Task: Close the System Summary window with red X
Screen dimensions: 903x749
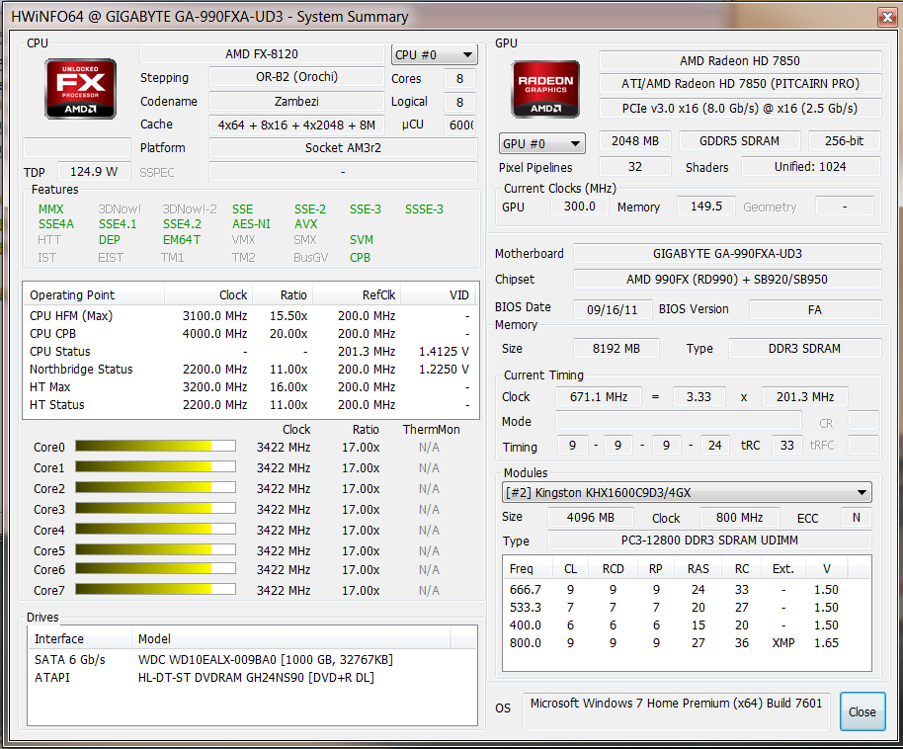Action: click(887, 17)
